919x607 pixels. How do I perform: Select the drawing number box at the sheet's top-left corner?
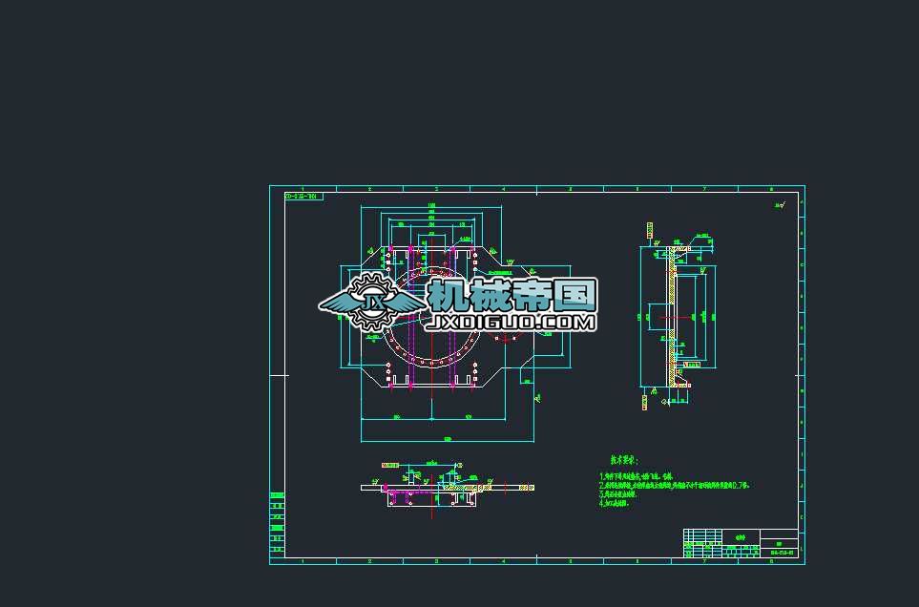[303, 197]
